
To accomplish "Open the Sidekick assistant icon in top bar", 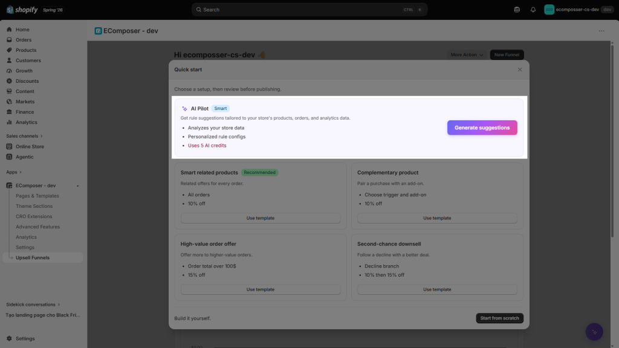I will click(517, 10).
